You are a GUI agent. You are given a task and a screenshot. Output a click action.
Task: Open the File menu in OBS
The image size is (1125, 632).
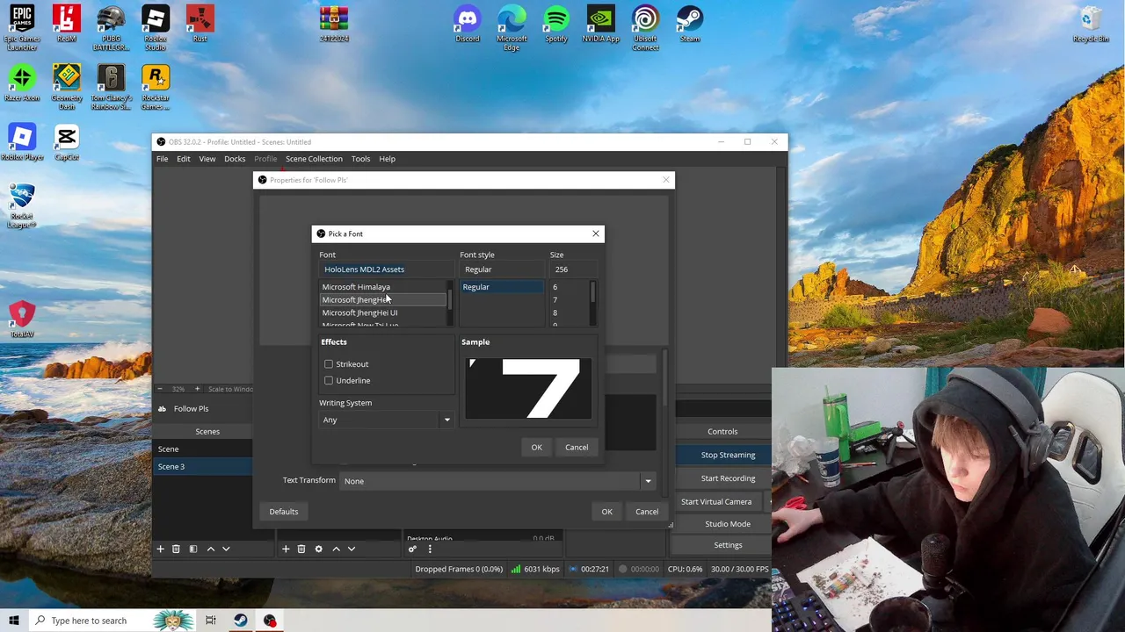coord(163,159)
